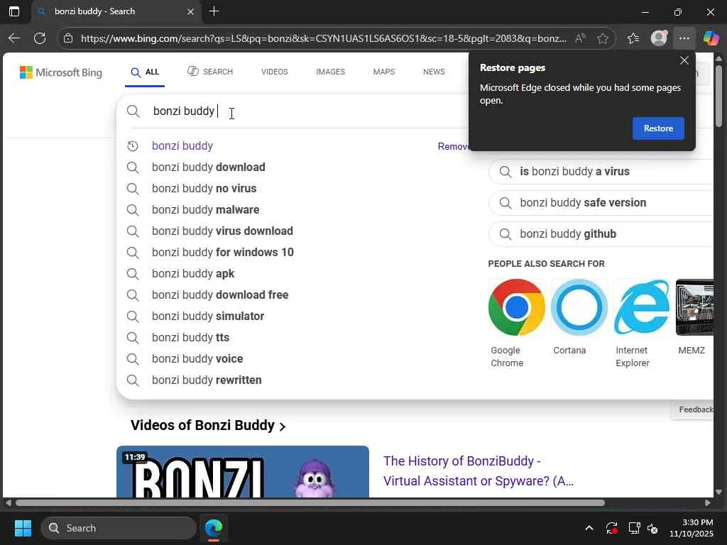Click the browser address bar URL
The height and width of the screenshot is (545, 727).
pos(323,38)
